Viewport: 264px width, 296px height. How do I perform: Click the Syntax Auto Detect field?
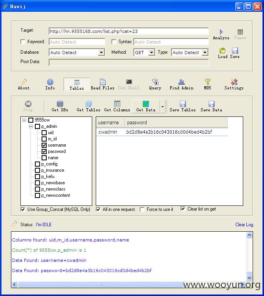point(171,42)
